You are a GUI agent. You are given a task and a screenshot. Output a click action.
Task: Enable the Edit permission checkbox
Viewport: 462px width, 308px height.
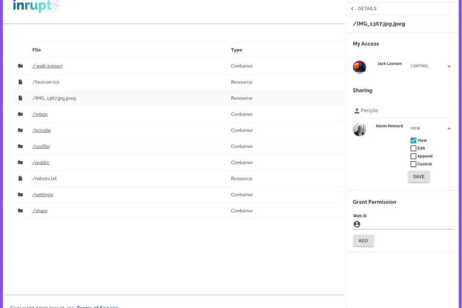413,148
